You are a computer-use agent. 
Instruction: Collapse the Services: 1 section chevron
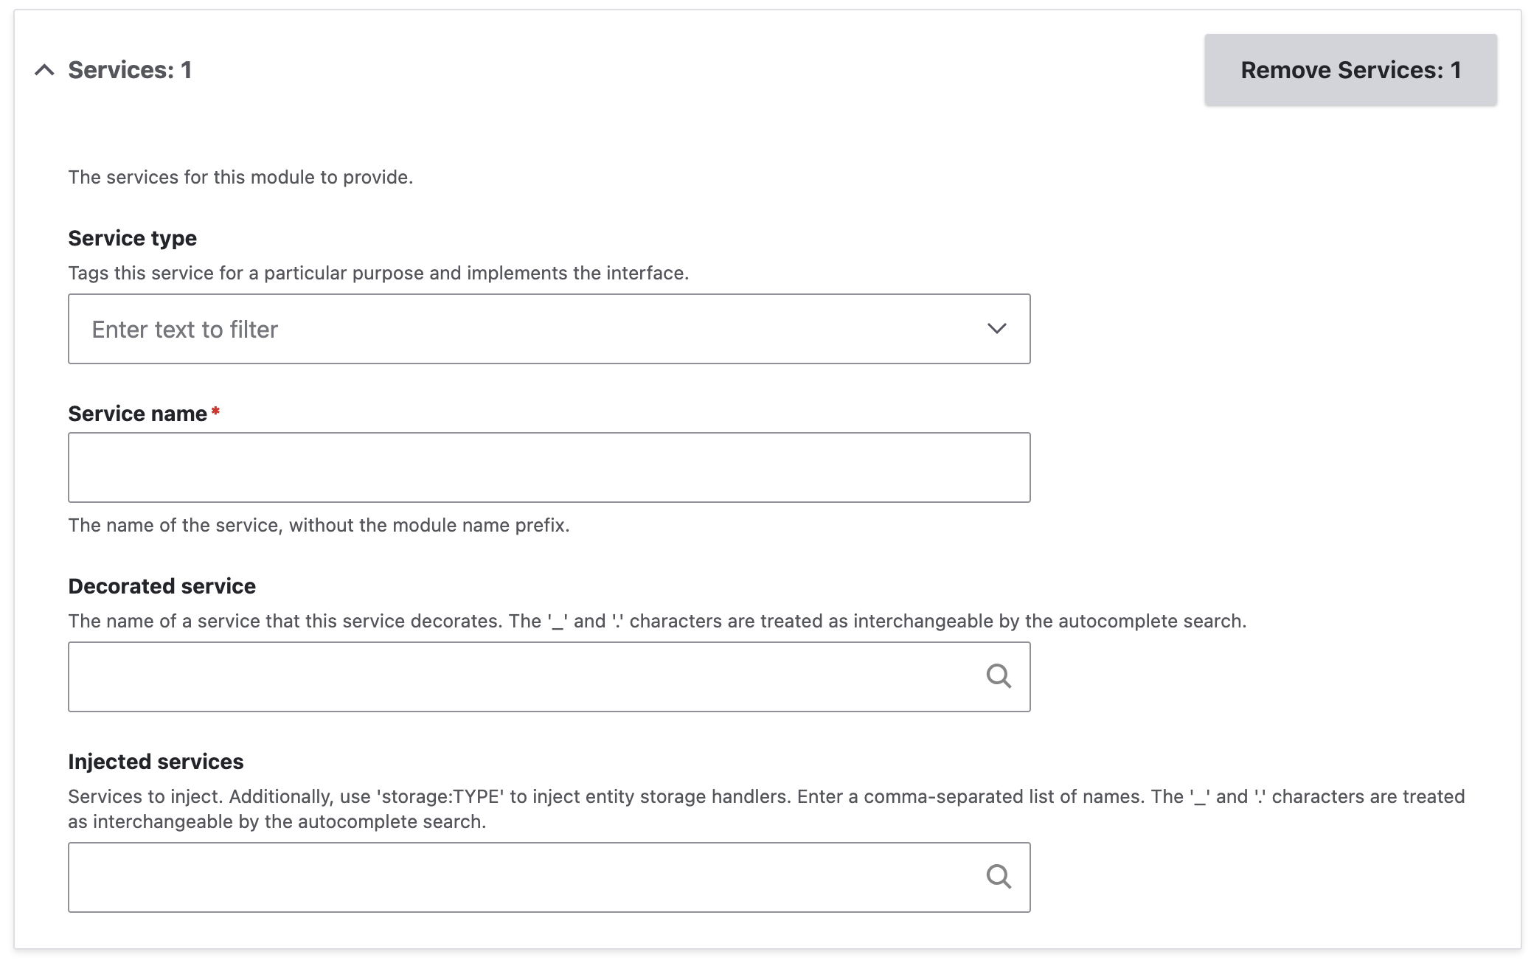44,70
